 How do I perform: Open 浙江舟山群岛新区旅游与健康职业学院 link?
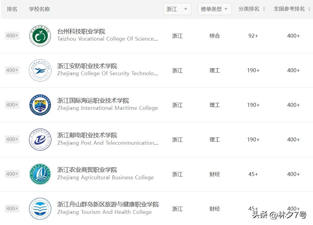[108, 205]
